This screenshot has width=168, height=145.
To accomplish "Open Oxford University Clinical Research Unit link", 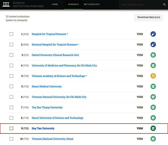I will 55,55.
